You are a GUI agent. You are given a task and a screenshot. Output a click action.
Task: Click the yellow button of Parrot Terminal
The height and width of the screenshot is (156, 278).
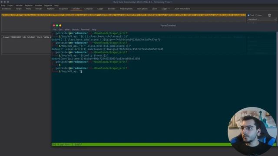(60, 26)
